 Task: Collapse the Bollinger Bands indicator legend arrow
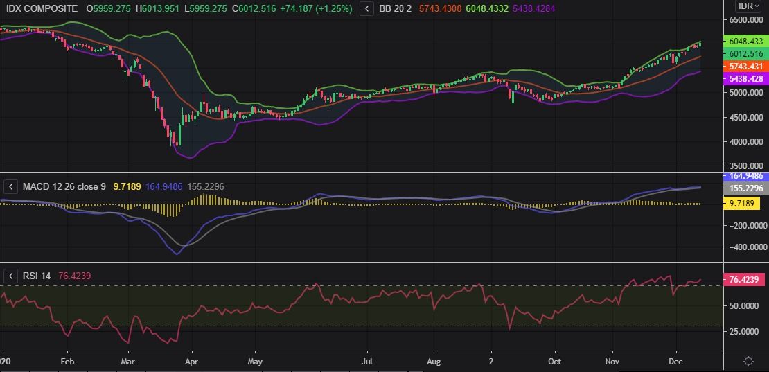click(x=366, y=8)
